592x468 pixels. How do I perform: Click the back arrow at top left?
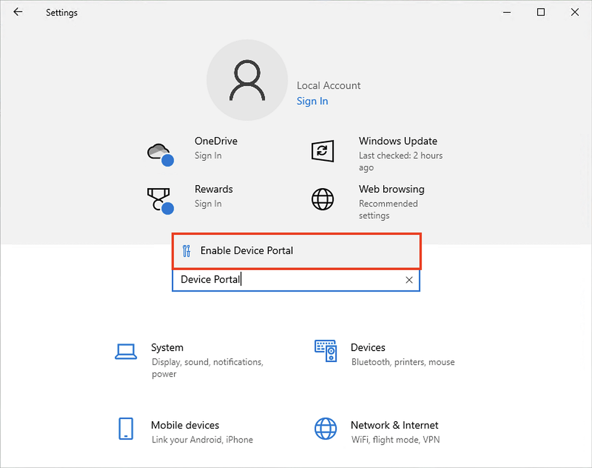point(17,12)
